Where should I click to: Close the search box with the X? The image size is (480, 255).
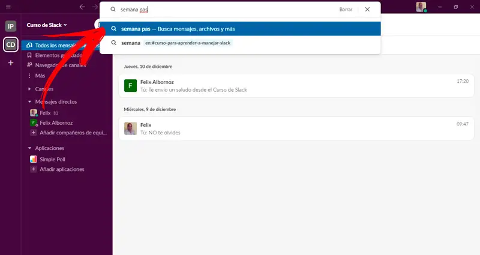(367, 10)
